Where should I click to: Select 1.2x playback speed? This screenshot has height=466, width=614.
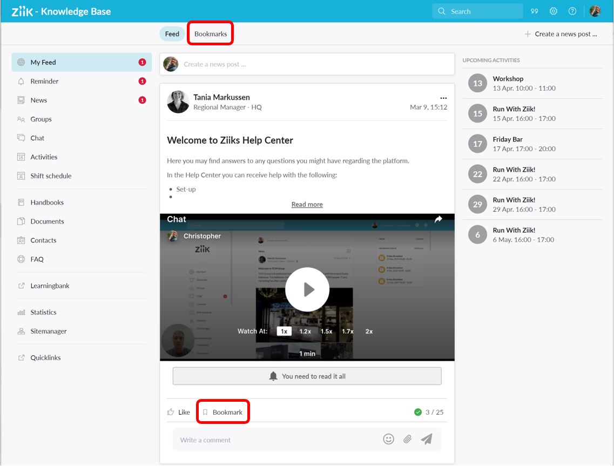(x=305, y=332)
